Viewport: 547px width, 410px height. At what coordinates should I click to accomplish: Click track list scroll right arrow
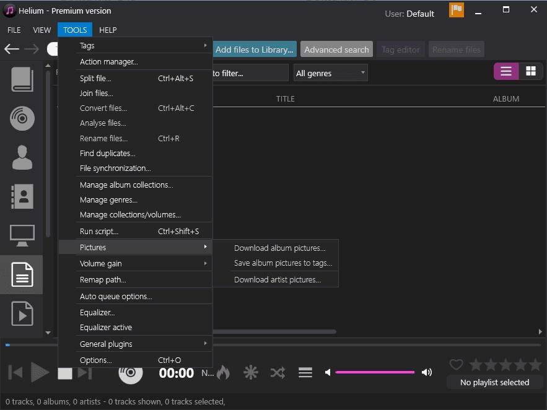coord(540,331)
